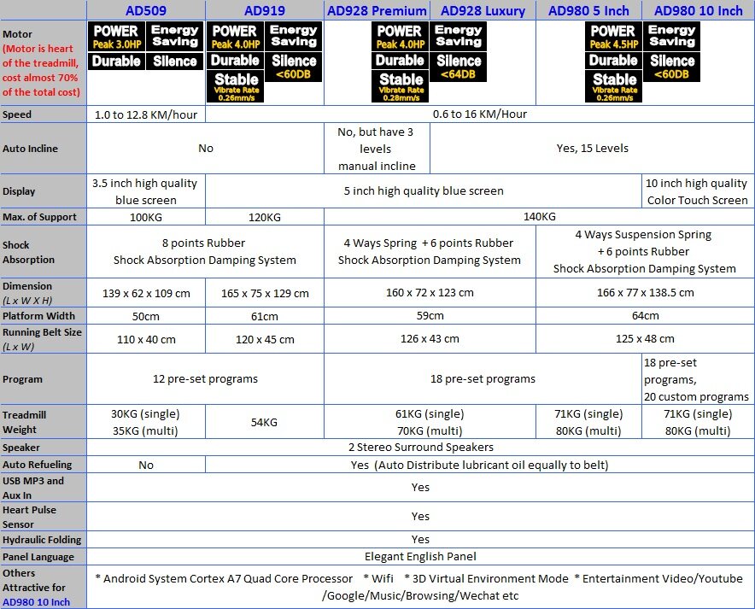Select '5 inch high quality blue screen'

tap(424, 191)
